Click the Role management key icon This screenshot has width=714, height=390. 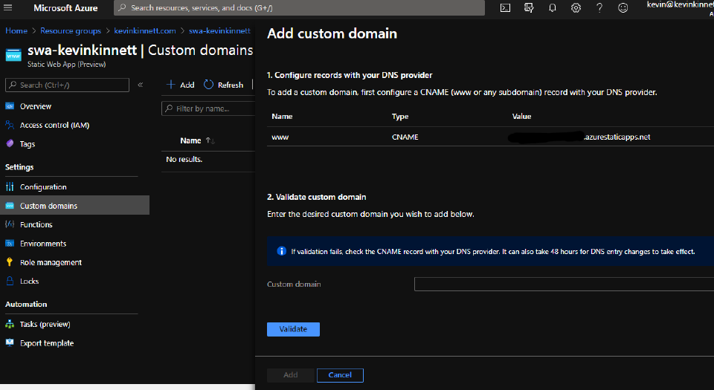(x=10, y=262)
